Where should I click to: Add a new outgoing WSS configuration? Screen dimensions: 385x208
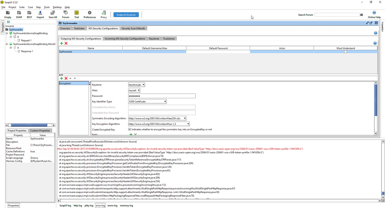click(61, 44)
